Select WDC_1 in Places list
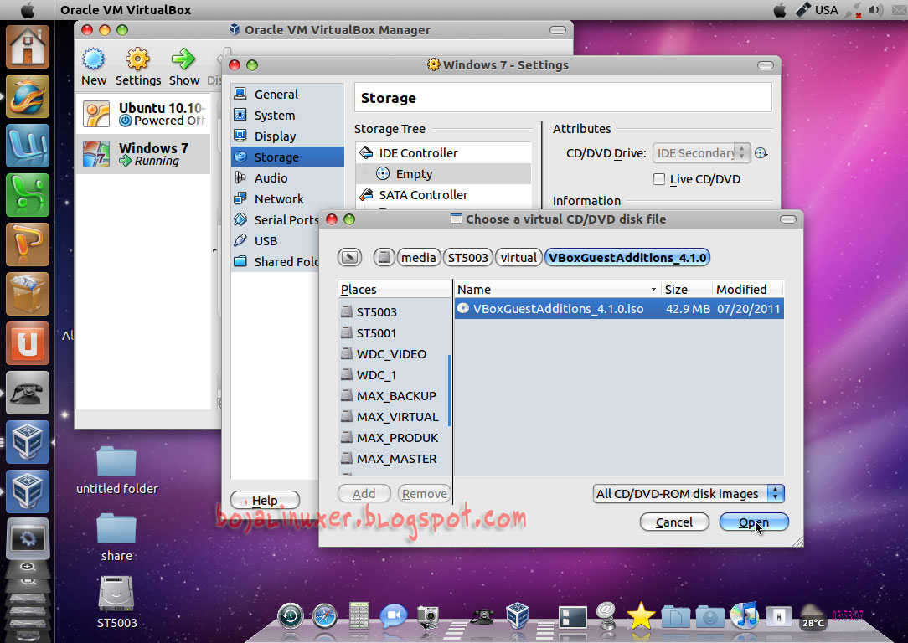The image size is (908, 643). click(x=393, y=374)
